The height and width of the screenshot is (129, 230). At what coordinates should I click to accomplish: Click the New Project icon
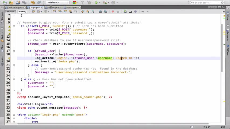[11, 2]
